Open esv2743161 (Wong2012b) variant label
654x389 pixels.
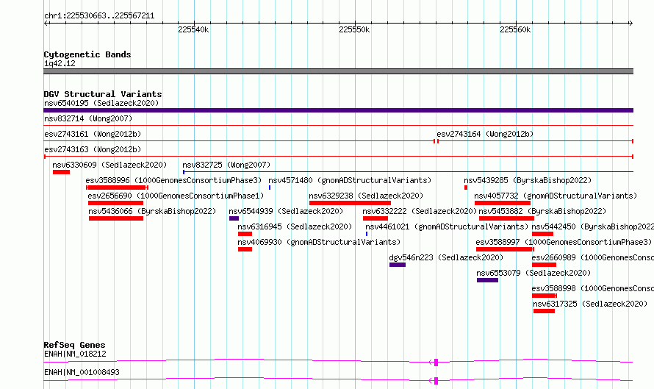(93, 134)
